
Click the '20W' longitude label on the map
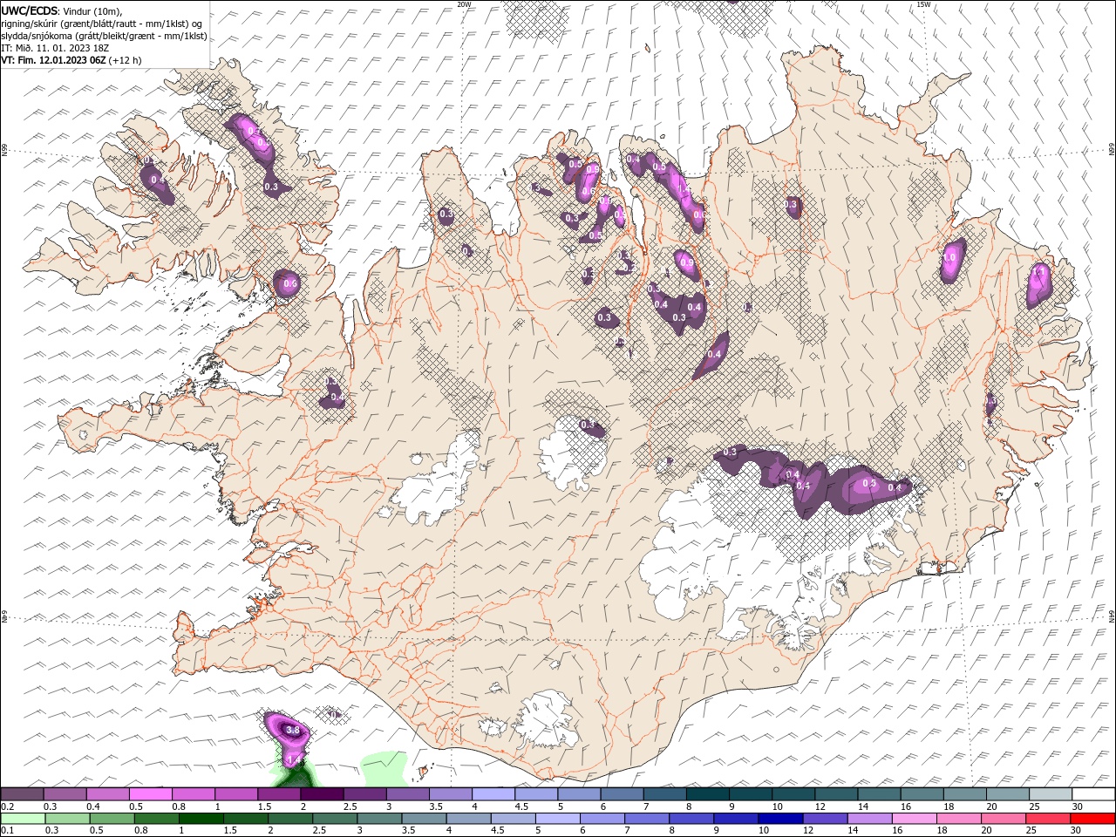(x=465, y=4)
